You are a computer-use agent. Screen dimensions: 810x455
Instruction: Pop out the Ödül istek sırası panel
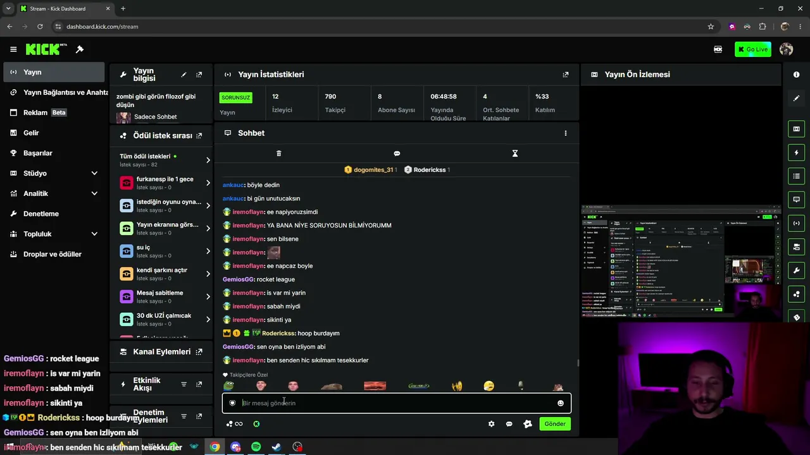(199, 136)
